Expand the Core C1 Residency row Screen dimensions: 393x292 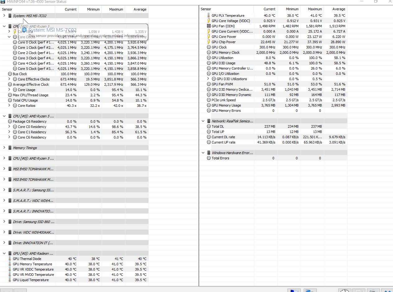(x=9, y=132)
